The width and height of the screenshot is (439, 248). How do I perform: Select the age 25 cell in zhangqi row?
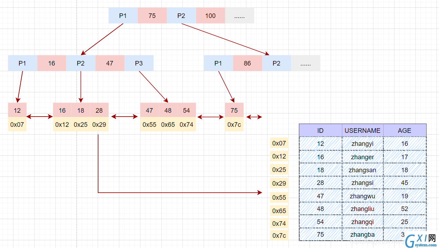405,222
